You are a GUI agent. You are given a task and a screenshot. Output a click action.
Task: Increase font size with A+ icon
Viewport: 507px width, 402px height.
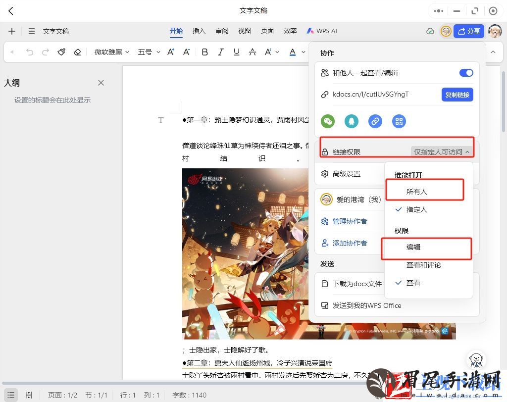(171, 52)
